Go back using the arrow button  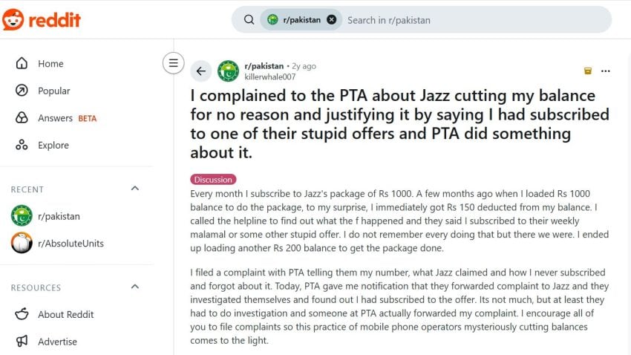tap(201, 71)
